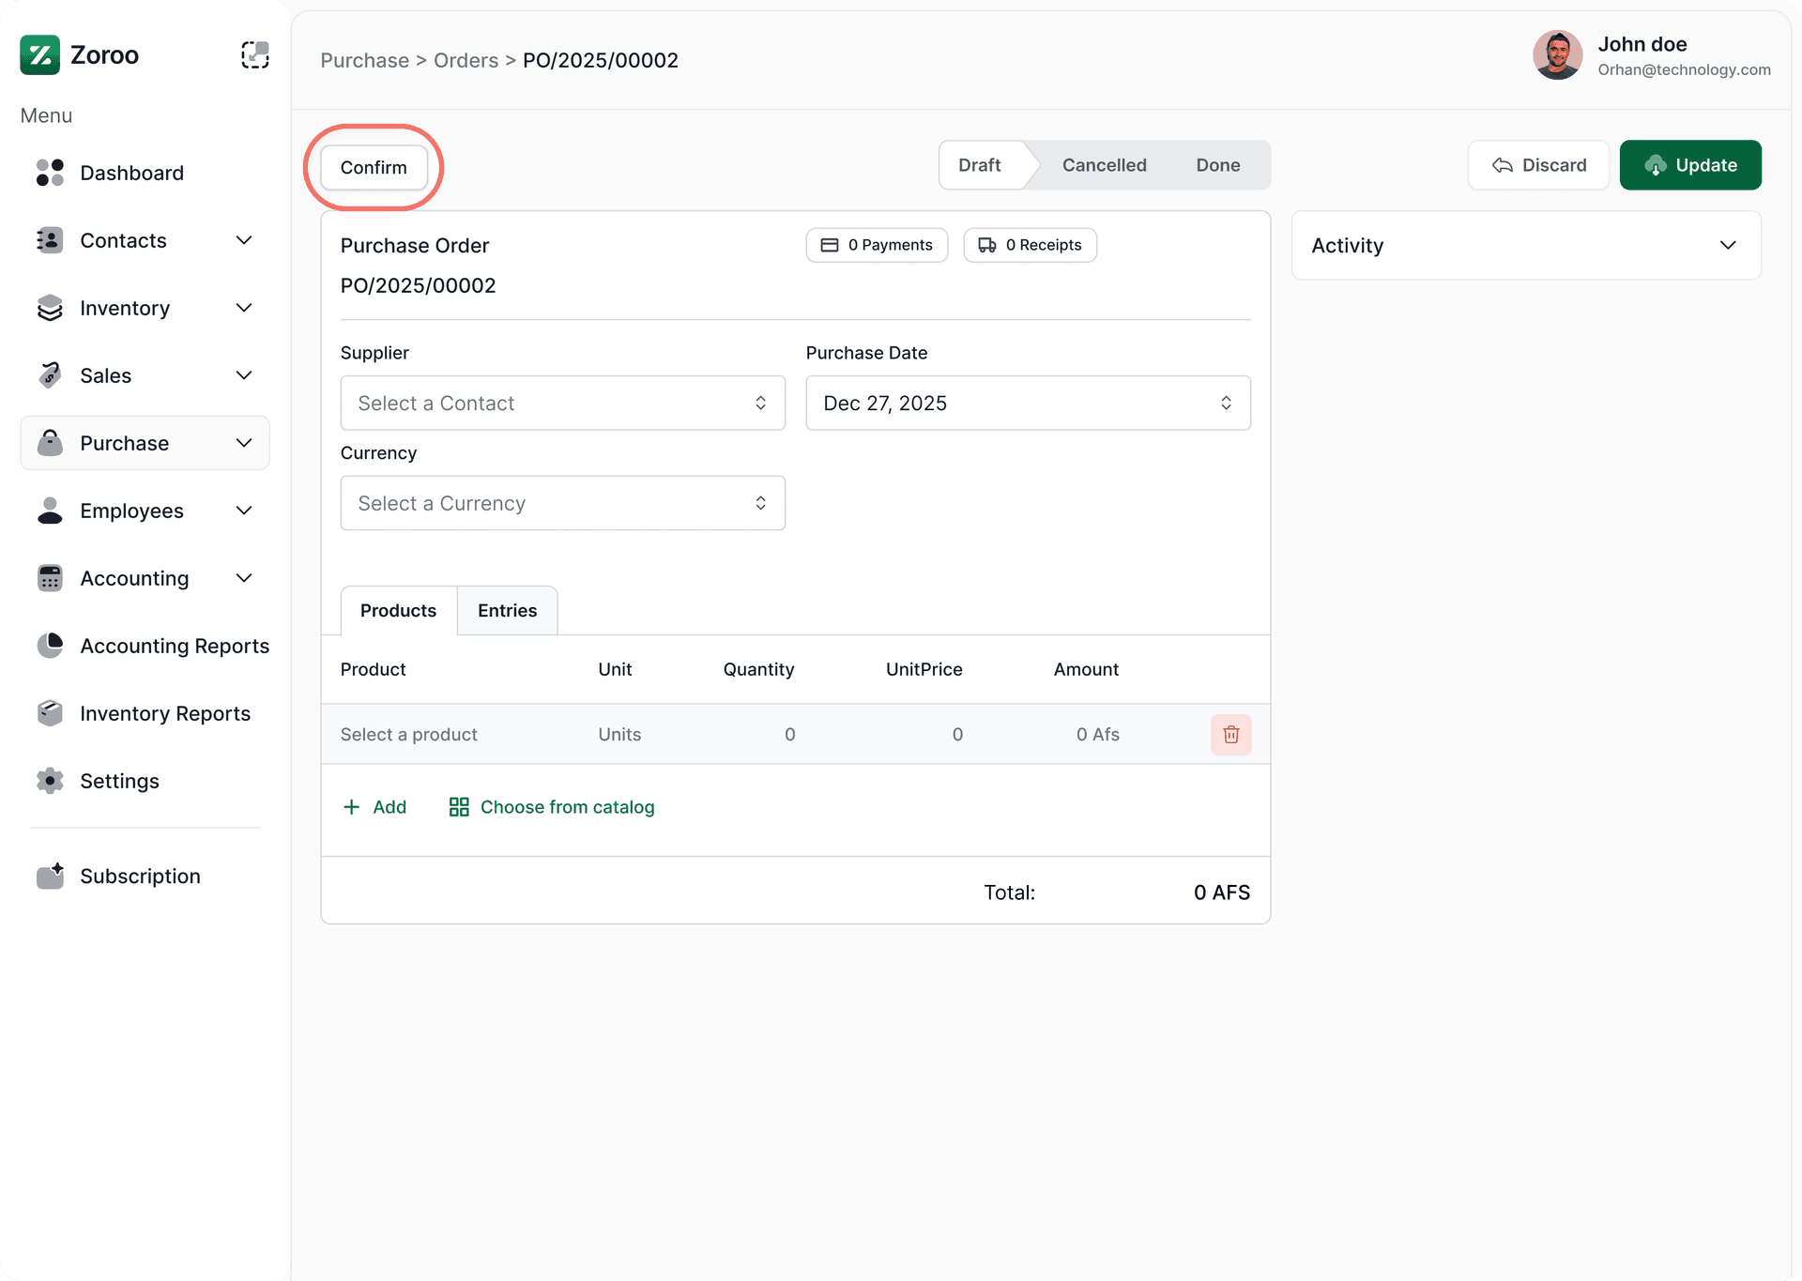This screenshot has width=1802, height=1281.
Task: Delete the product row with trash icon
Action: click(x=1230, y=734)
